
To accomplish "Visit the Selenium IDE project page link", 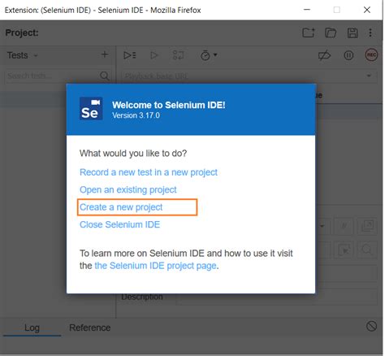I will (155, 266).
